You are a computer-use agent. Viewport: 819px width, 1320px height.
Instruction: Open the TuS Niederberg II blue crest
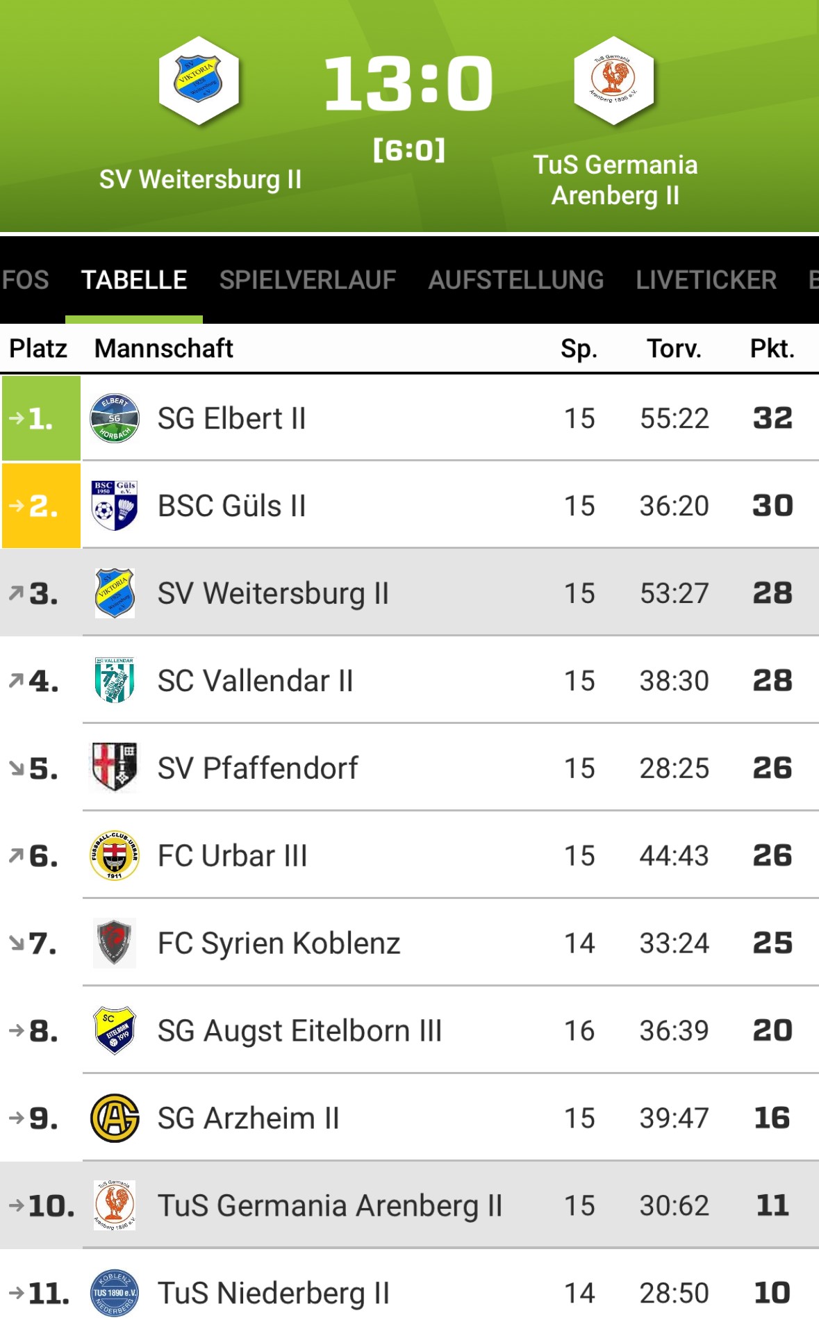(115, 1294)
